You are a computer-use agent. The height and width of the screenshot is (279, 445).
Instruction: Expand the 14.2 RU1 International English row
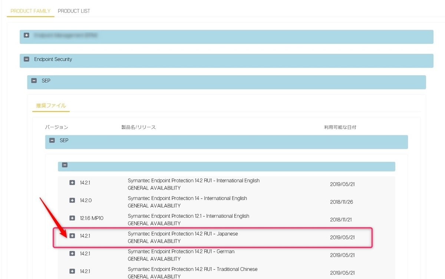pos(72,183)
